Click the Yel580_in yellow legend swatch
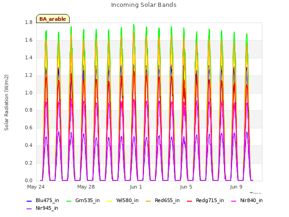The height and width of the screenshot is (217, 289). 109,201
